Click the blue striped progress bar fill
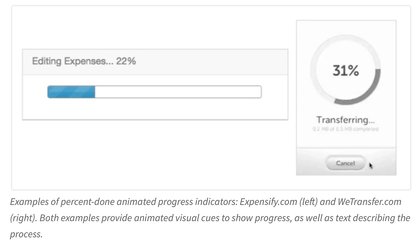The height and width of the screenshot is (246, 416). tap(71, 92)
